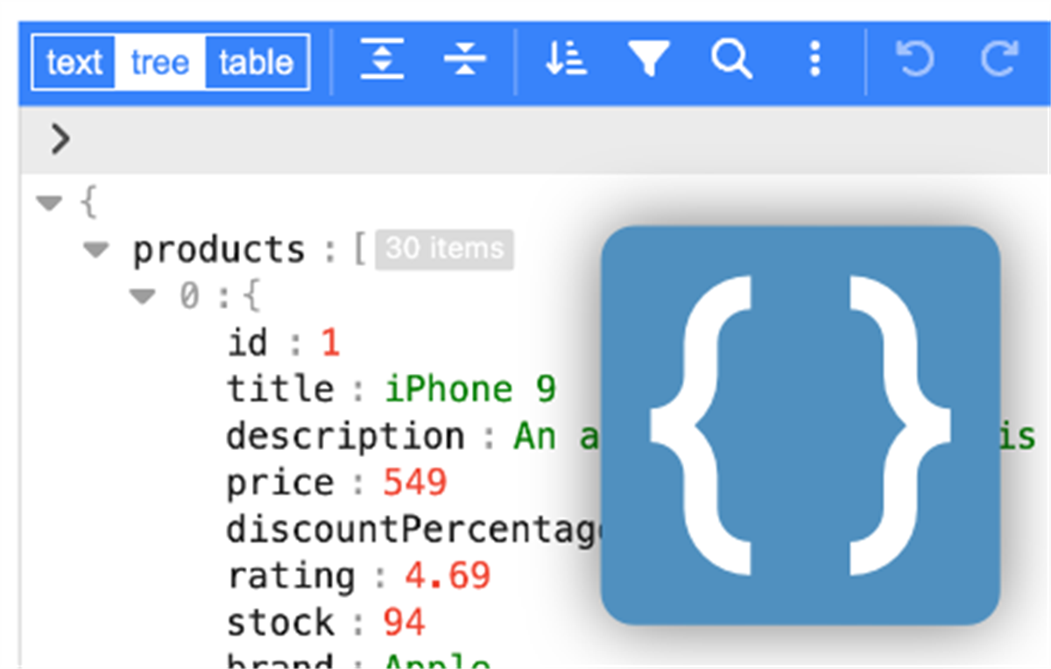Open the Sort contents tool
This screenshot has width=1051, height=669.
pyautogui.click(x=566, y=60)
